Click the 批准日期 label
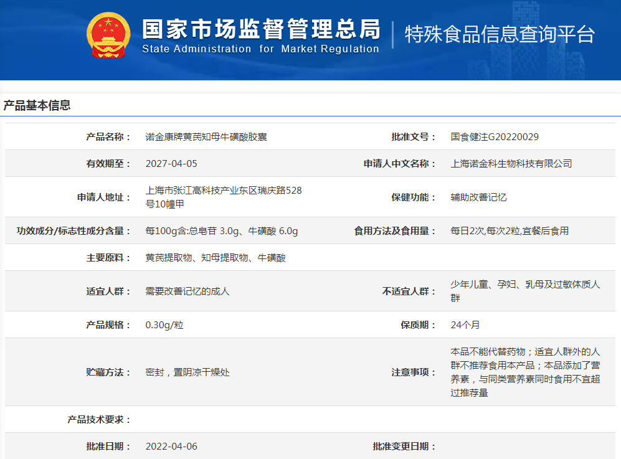Image resolution: width=621 pixels, height=459 pixels. point(108,447)
